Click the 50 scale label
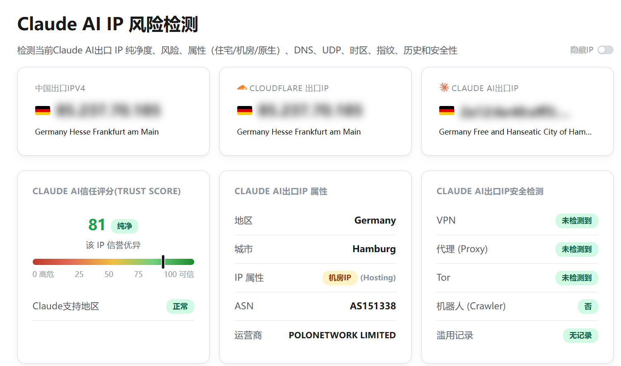 coord(109,274)
